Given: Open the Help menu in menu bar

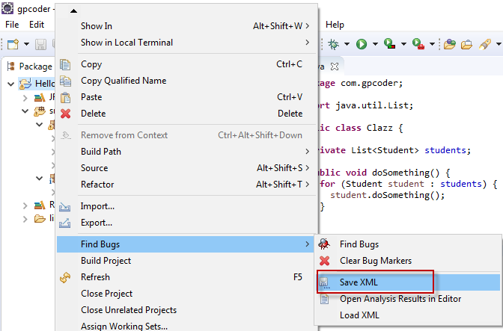Looking at the screenshot, I should click(x=335, y=25).
